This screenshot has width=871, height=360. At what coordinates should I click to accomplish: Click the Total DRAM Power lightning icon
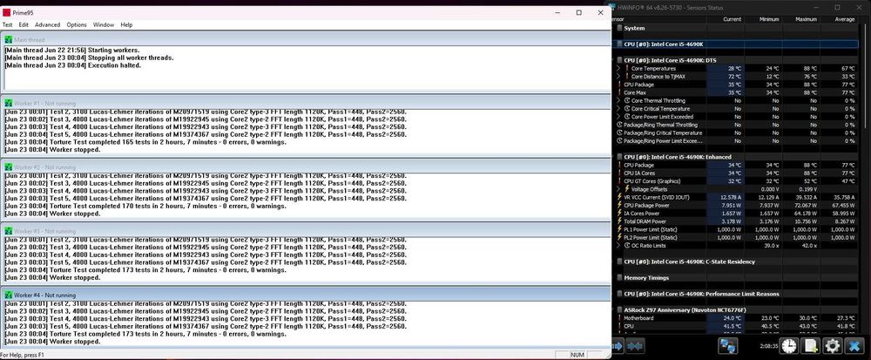[x=619, y=221]
